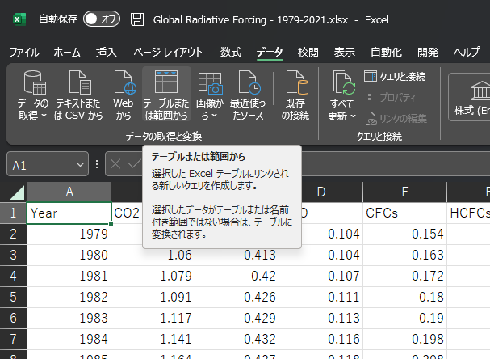Click cell with value 0.154
The height and width of the screenshot is (359, 490).
(404, 234)
